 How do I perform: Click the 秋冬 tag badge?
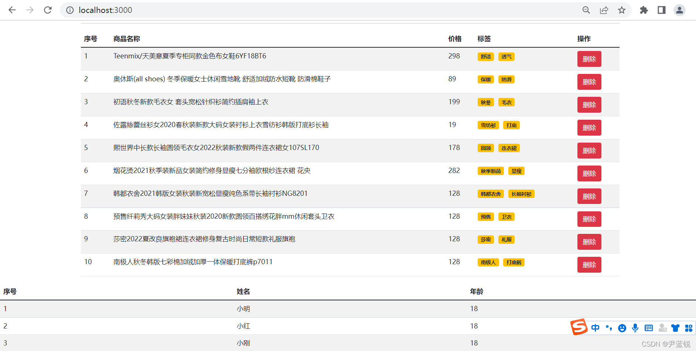[486, 102]
